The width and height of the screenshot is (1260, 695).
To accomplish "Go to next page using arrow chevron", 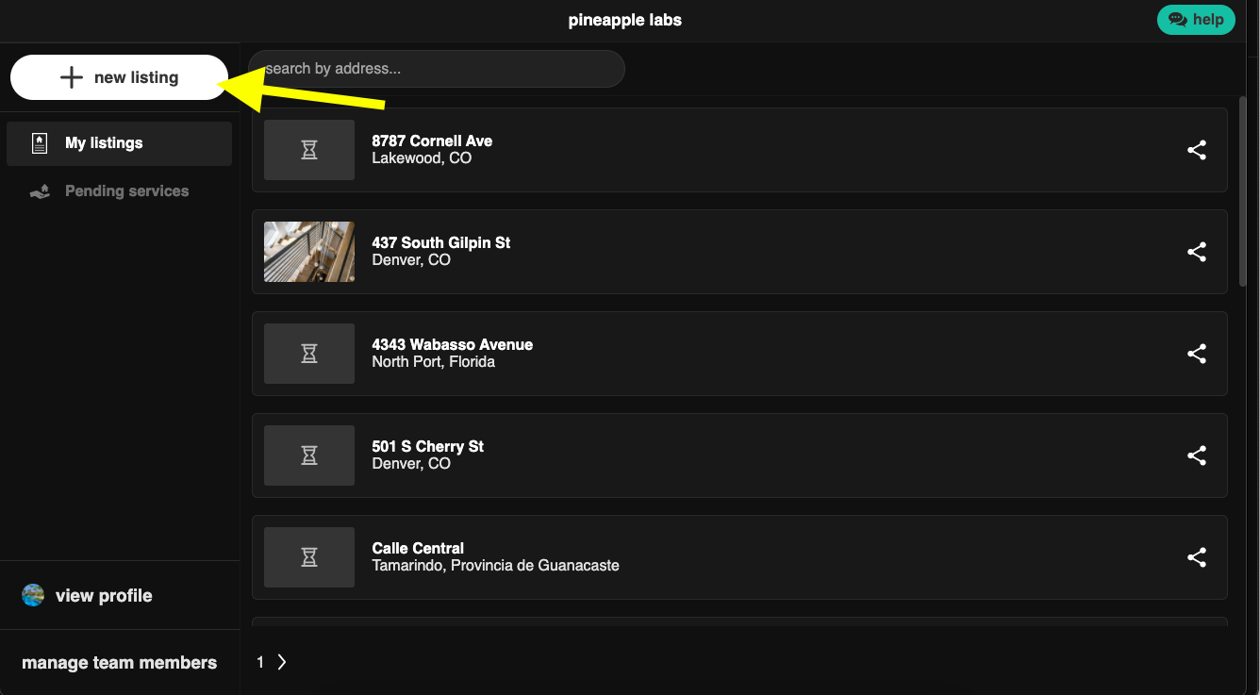I will [x=282, y=662].
